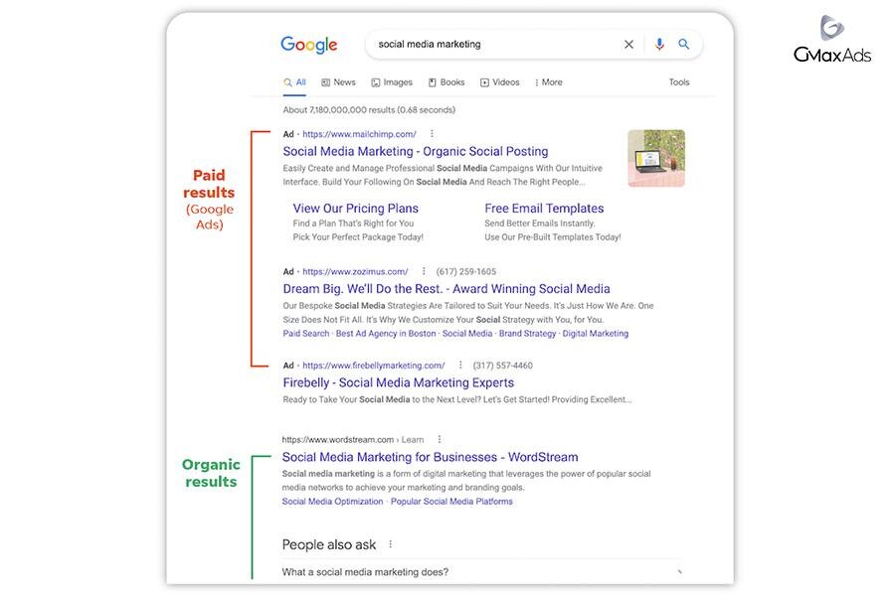895x596 pixels.
Task: Open options next to People also ask
Action: click(391, 544)
